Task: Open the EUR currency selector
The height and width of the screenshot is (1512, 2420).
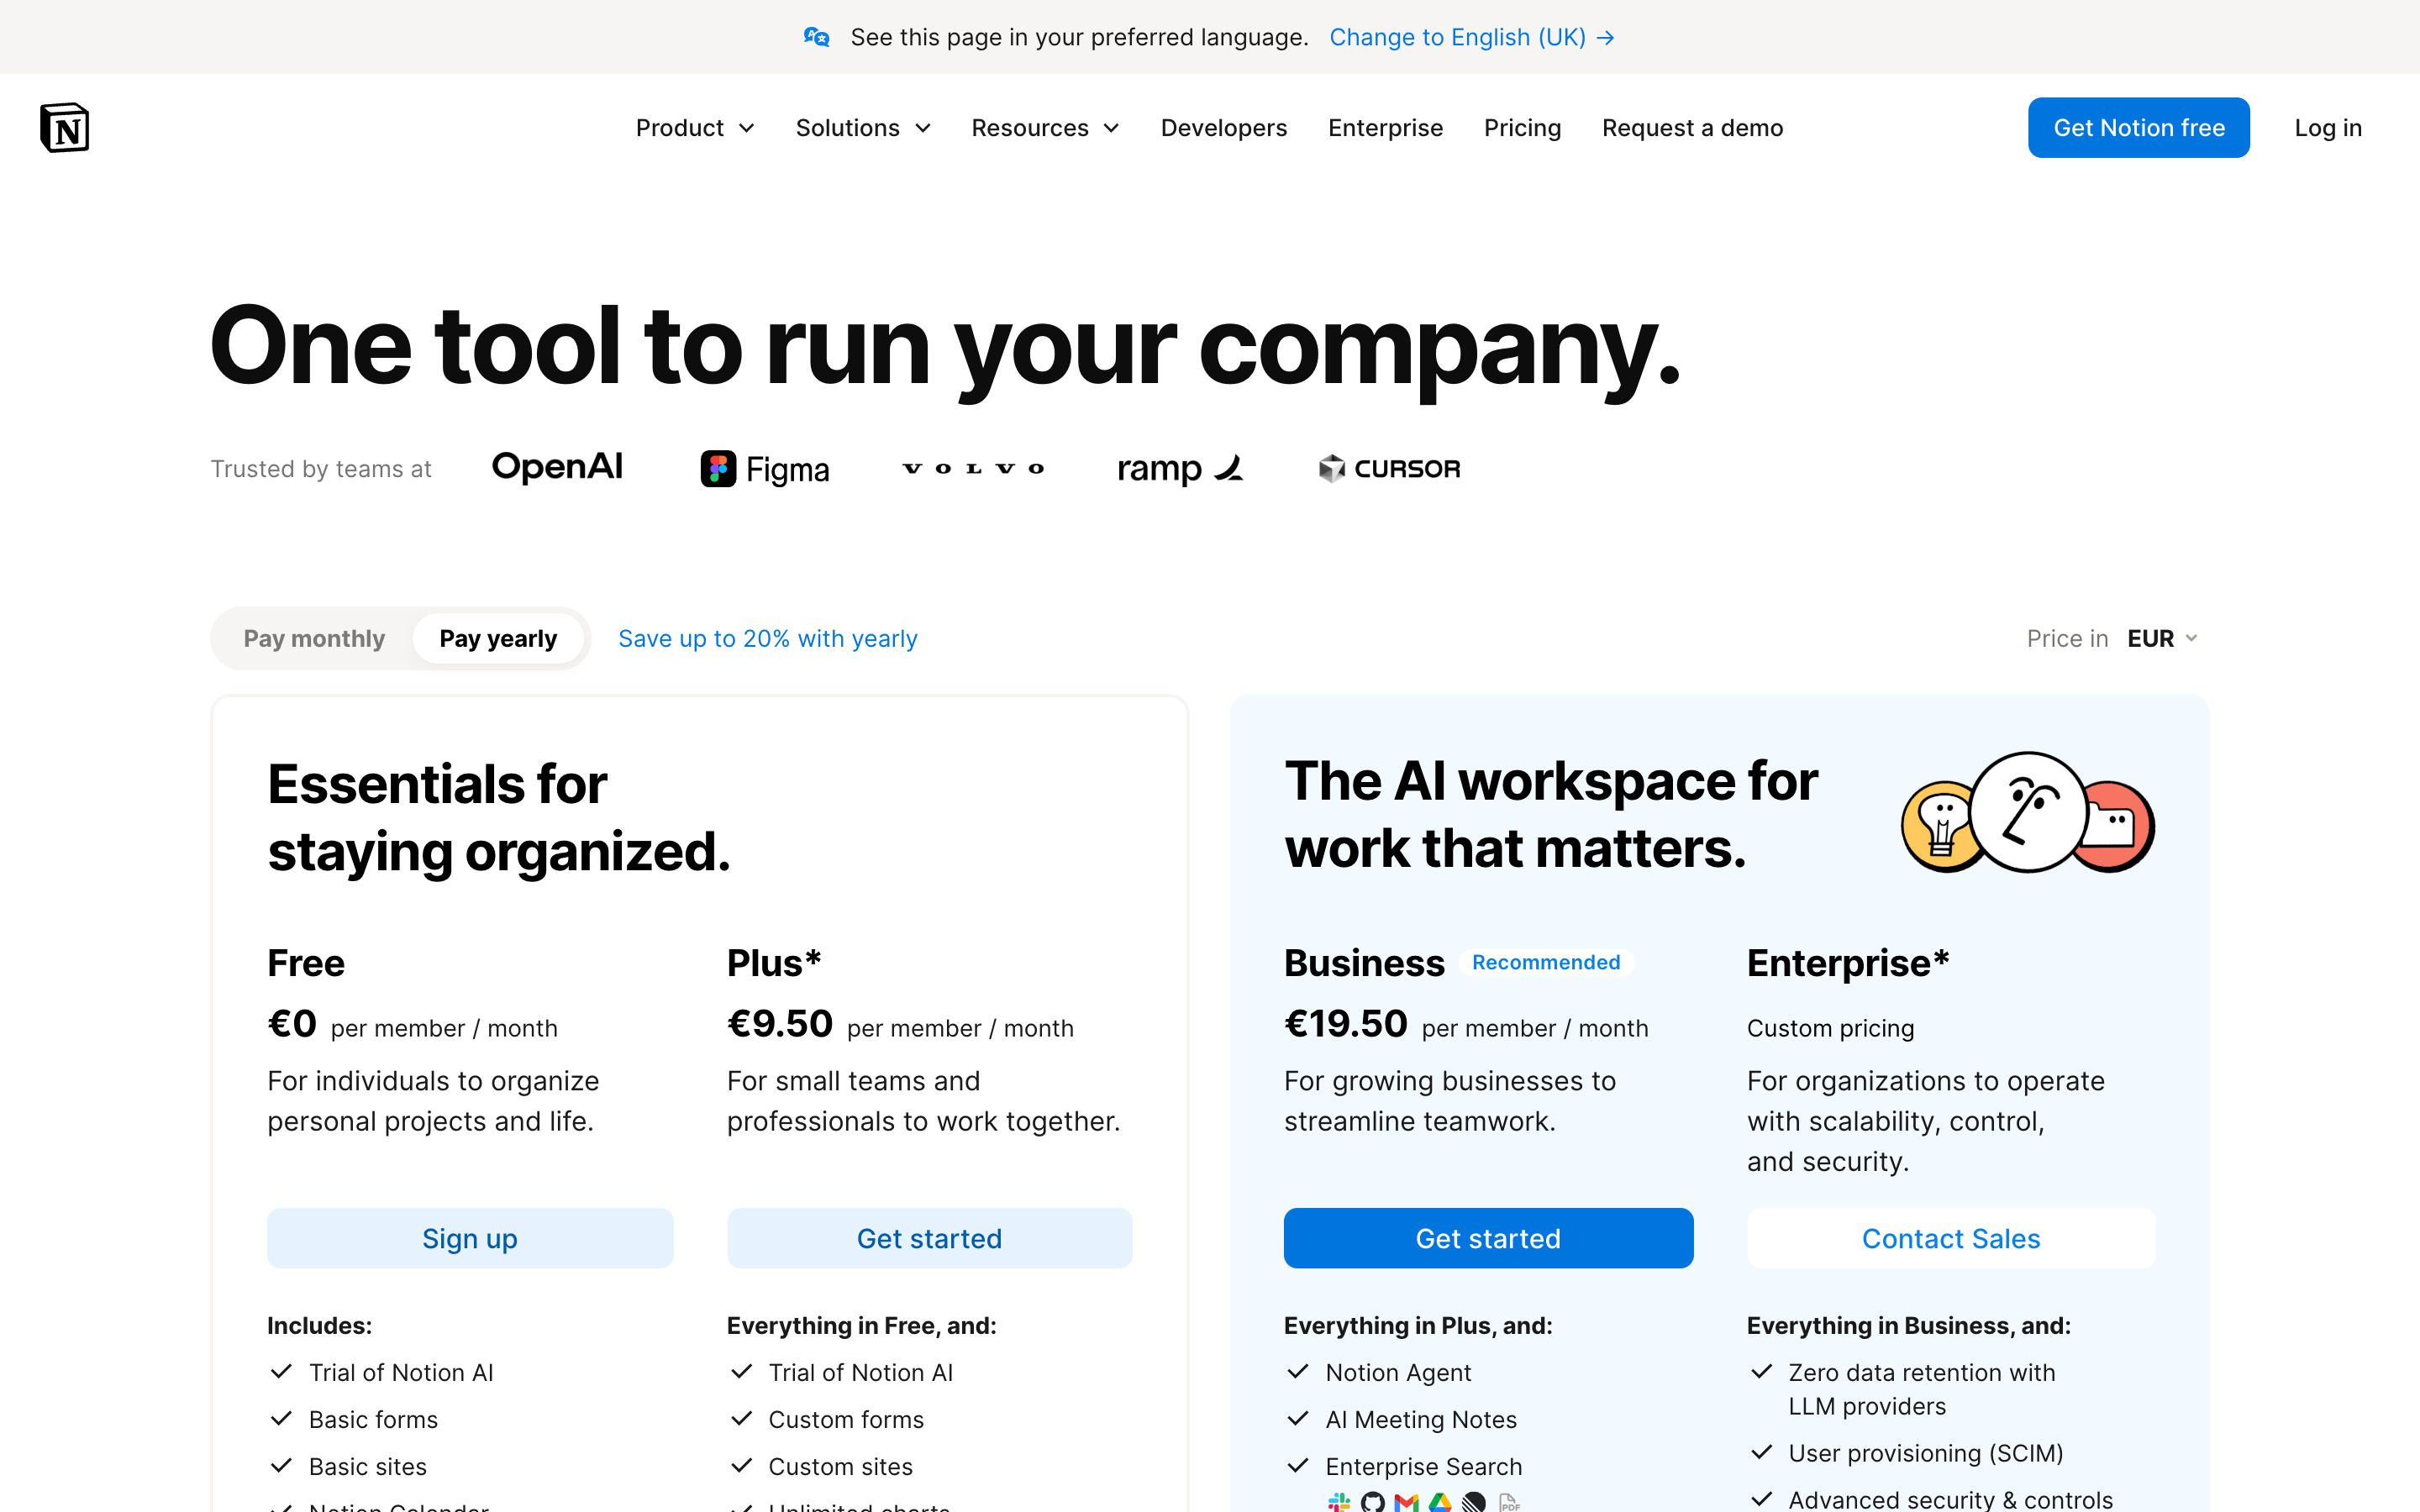Action: pos(2162,638)
